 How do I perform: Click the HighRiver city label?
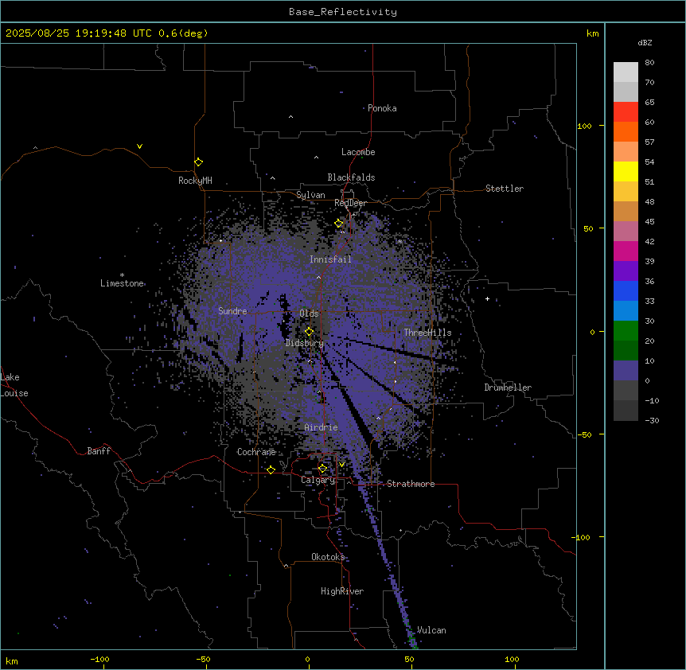click(x=342, y=591)
